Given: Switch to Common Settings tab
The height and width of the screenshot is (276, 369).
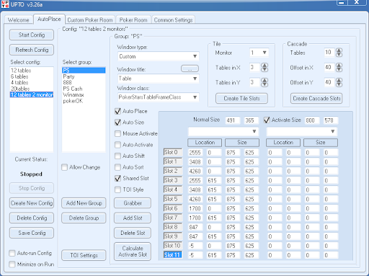Looking at the screenshot, I should pyautogui.click(x=173, y=19).
